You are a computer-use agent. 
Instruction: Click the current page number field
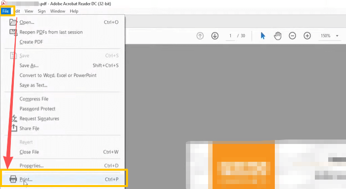(230, 36)
